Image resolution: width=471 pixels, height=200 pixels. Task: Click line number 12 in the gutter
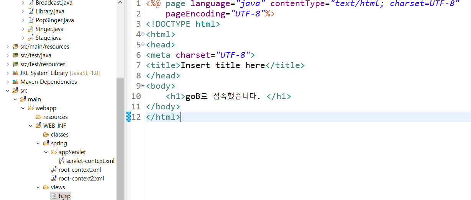tap(136, 117)
